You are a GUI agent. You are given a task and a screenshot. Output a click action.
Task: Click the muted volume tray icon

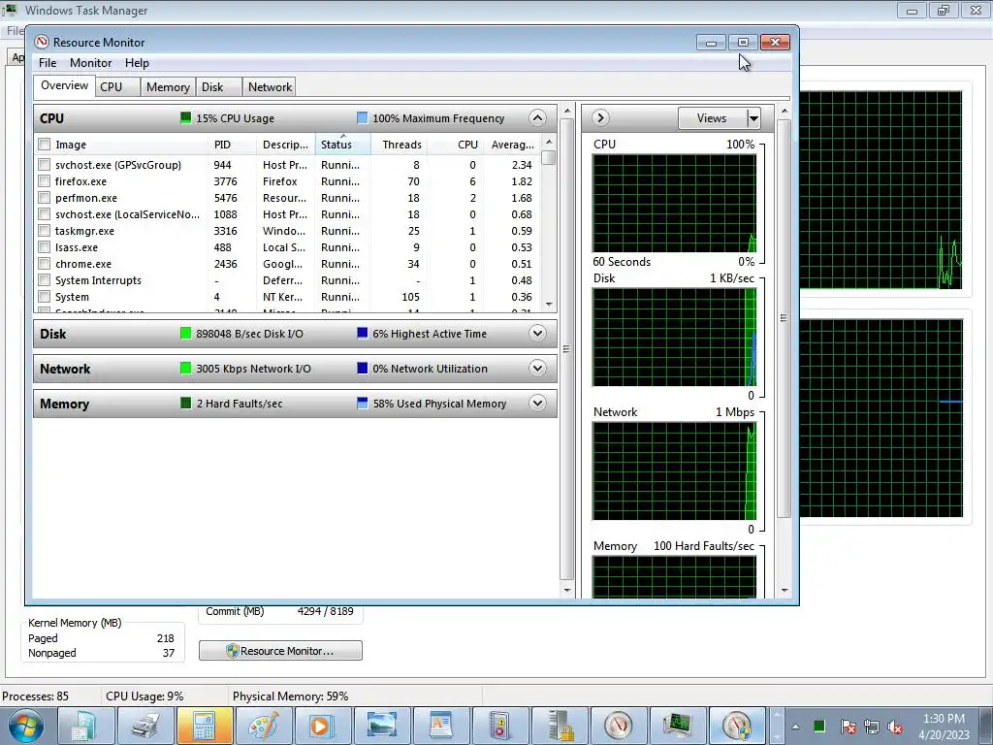(x=895, y=727)
